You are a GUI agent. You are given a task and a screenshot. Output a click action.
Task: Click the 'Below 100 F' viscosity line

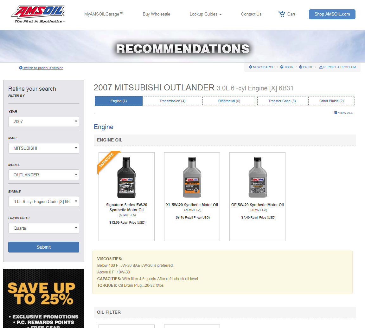[135, 266]
